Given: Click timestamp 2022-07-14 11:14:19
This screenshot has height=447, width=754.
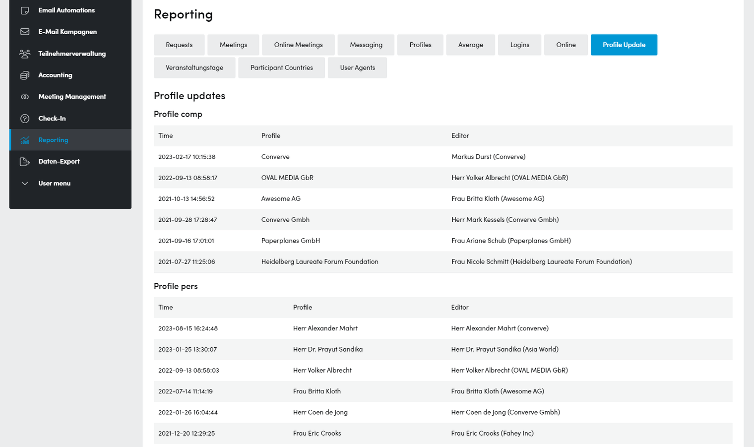Looking at the screenshot, I should coord(186,391).
